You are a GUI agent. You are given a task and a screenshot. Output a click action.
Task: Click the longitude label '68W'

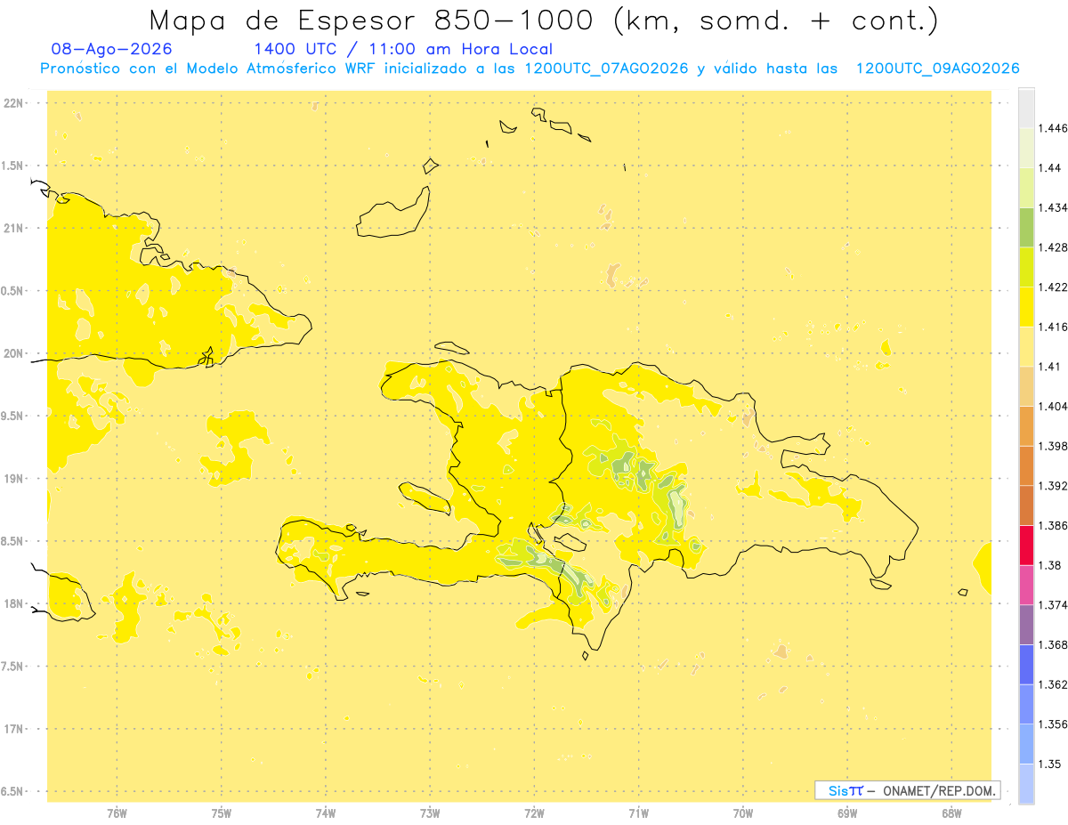[951, 813]
